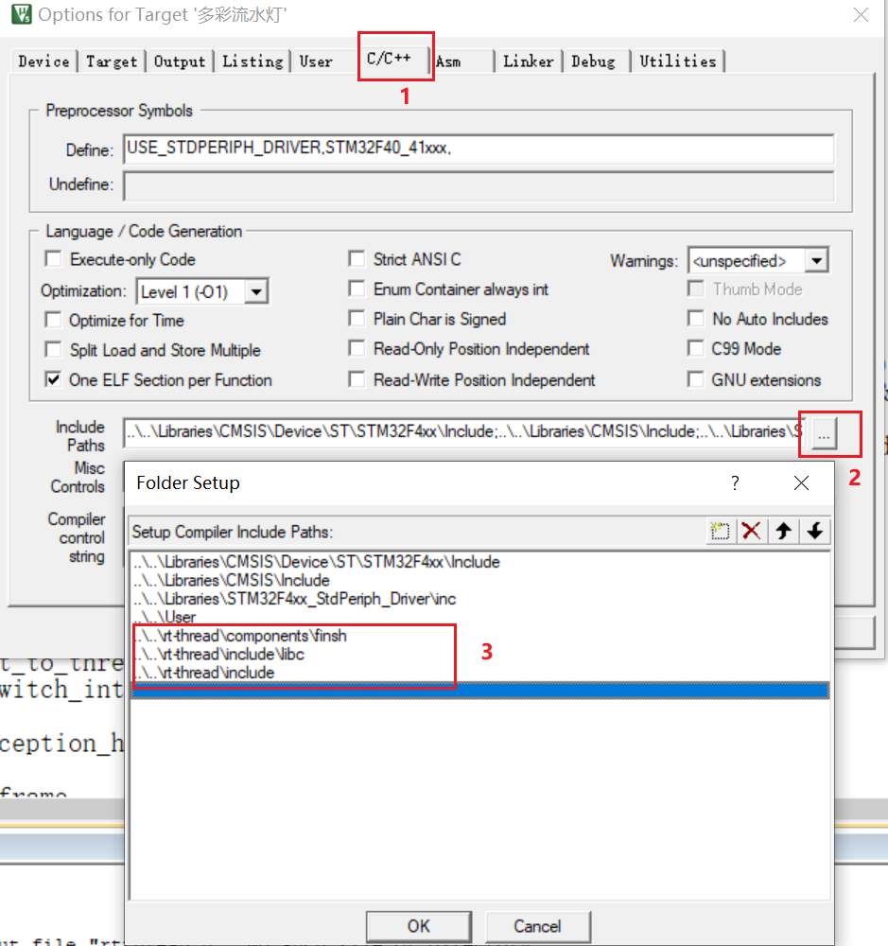Click OK in Folder Setup dialog

(419, 926)
